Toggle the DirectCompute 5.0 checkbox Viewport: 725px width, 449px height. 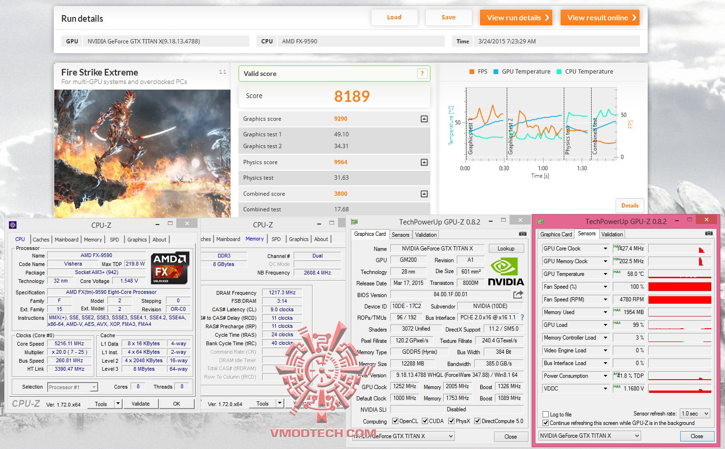point(478,421)
